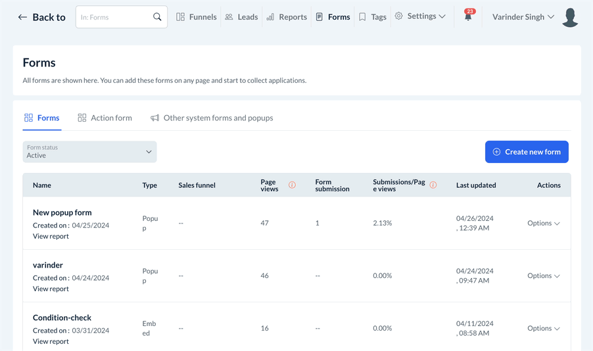Viewport: 593px width, 351px height.
Task: View report for Condition-check form
Action: [x=51, y=342]
